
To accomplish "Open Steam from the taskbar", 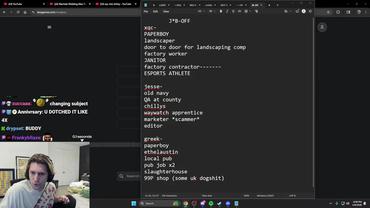I will point(219,203).
